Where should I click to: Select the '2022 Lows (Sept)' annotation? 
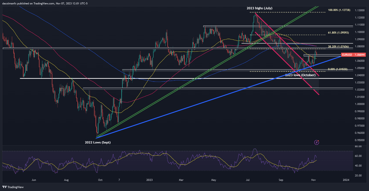(x=98, y=142)
